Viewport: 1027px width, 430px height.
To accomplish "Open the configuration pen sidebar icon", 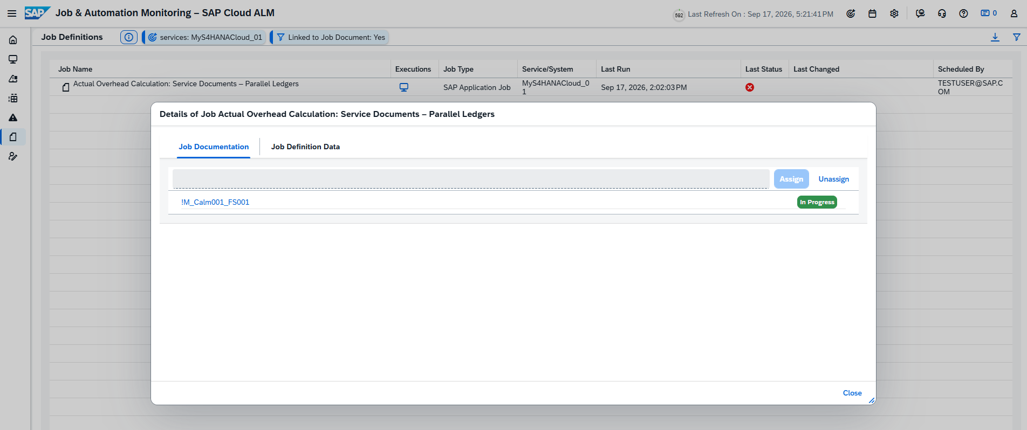I will tap(13, 156).
